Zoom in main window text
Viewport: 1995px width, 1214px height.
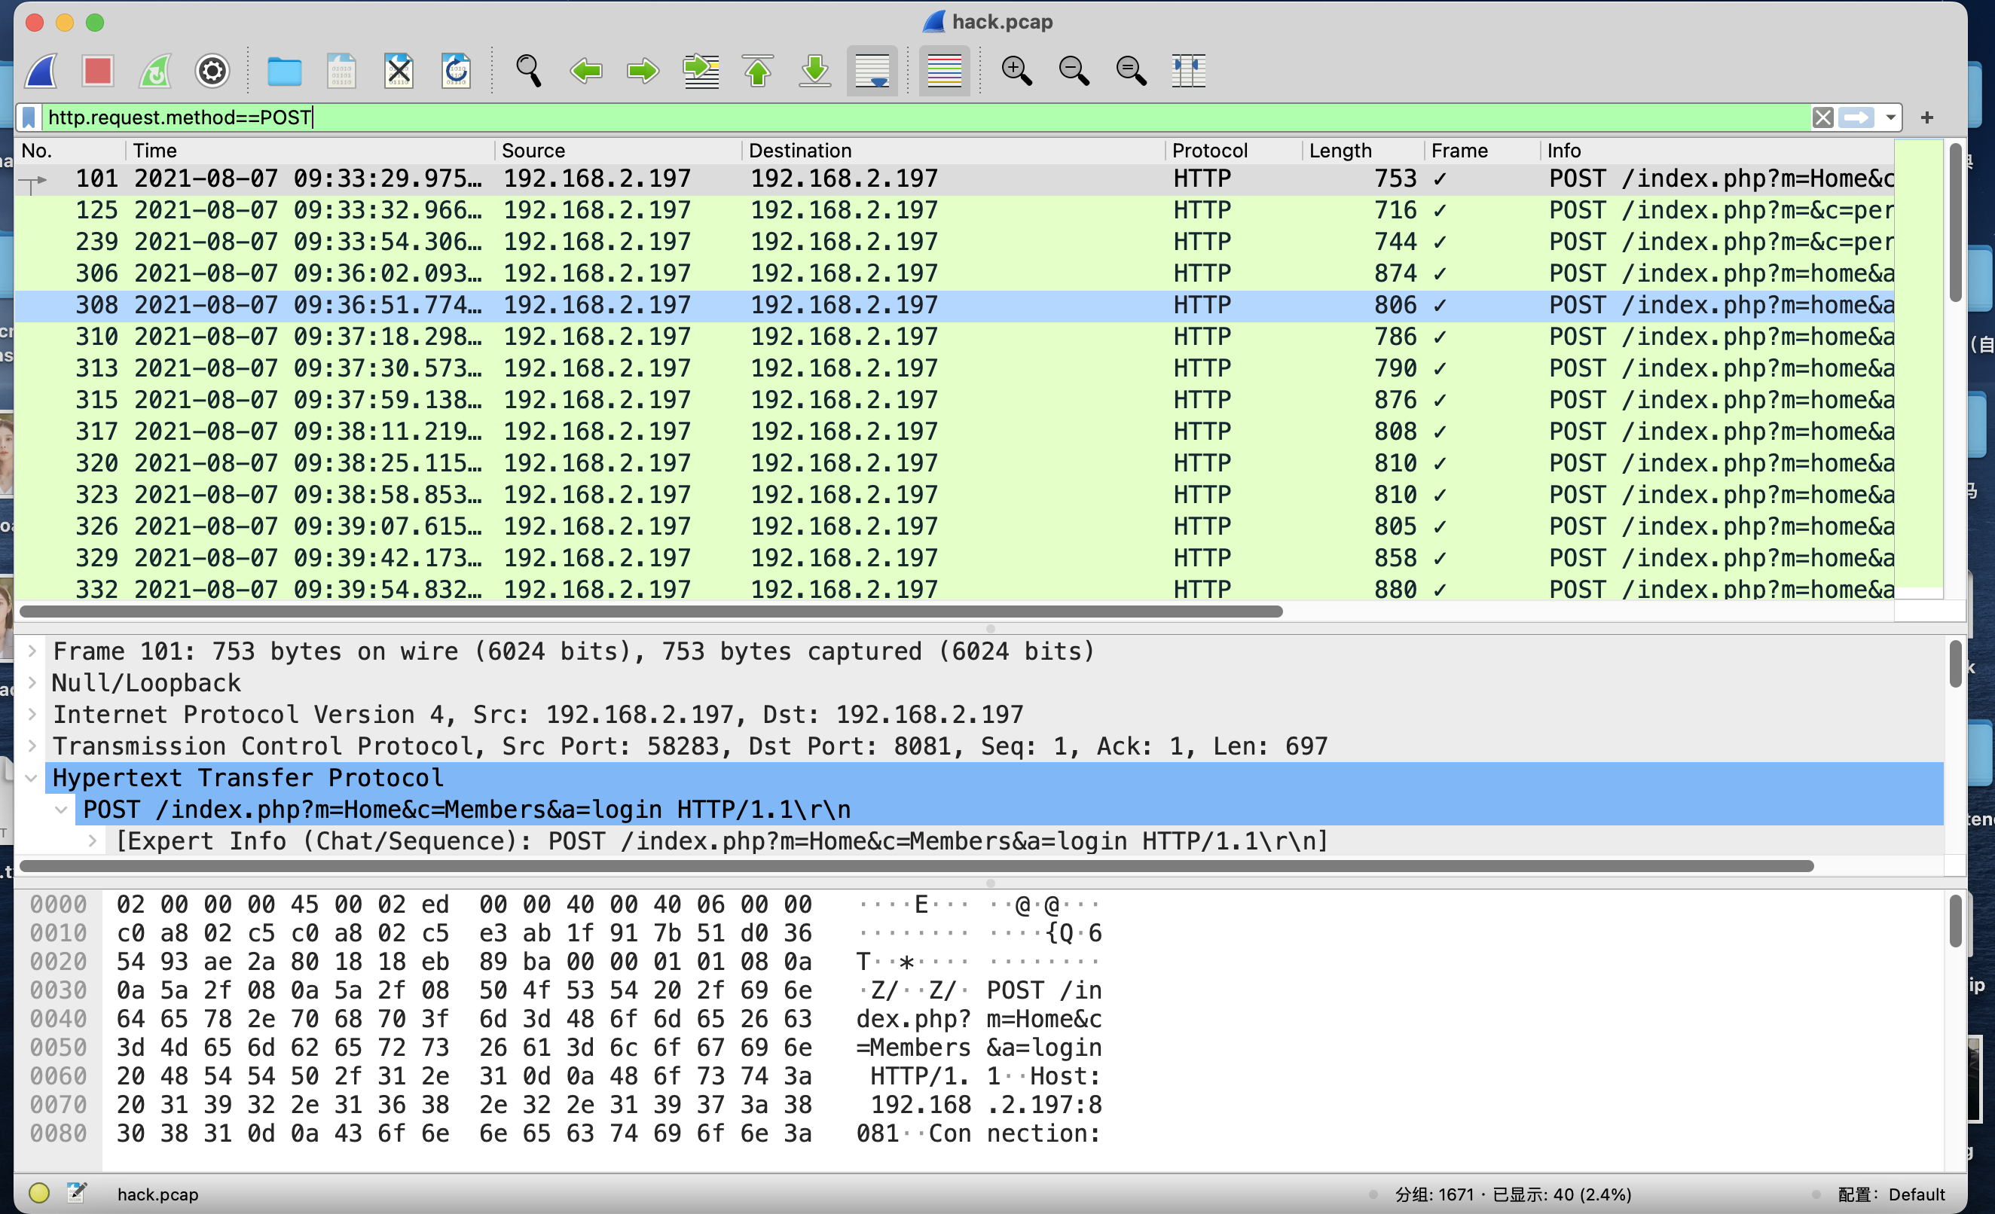[x=1017, y=72]
